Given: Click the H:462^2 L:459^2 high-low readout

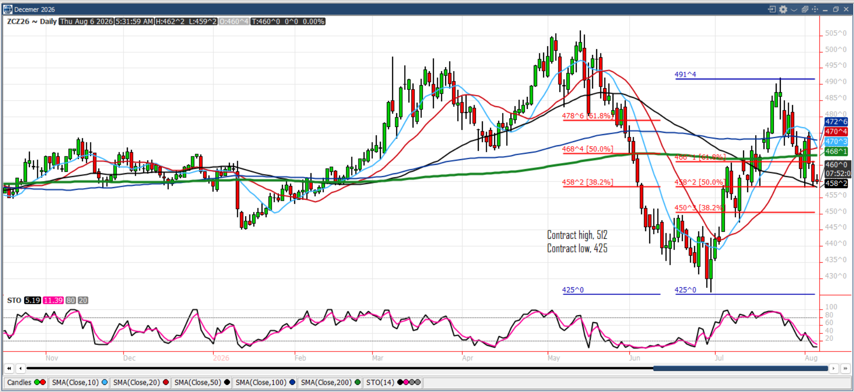Looking at the screenshot, I should pyautogui.click(x=186, y=21).
